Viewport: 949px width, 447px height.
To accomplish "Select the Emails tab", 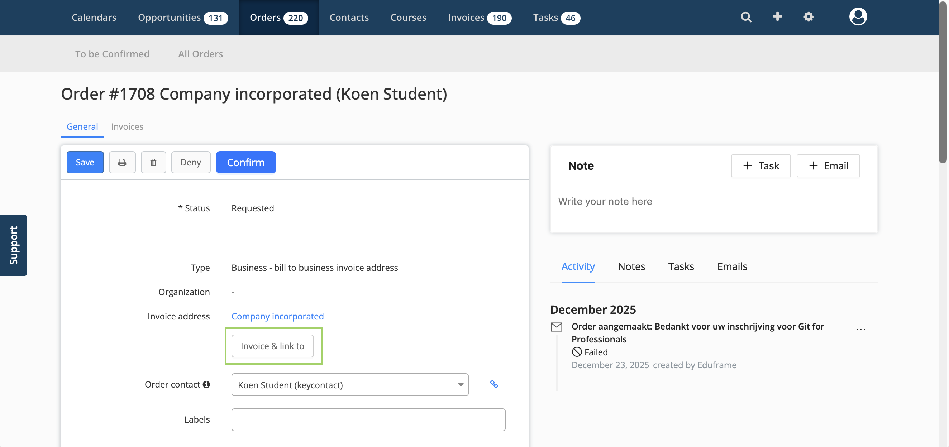I will pos(732,266).
